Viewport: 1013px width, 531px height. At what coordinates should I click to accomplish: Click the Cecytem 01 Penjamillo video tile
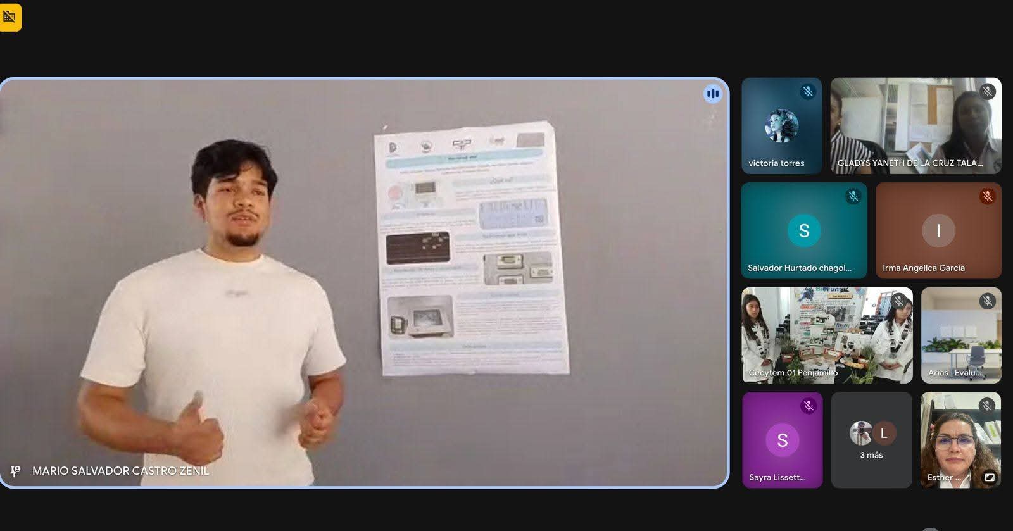[x=827, y=335]
